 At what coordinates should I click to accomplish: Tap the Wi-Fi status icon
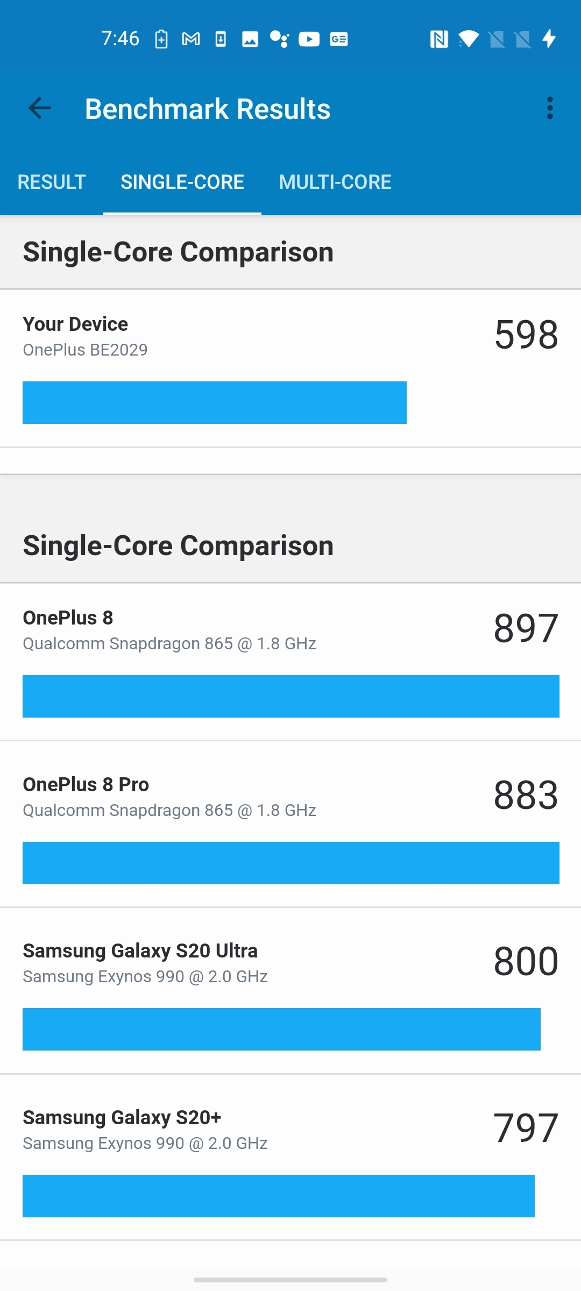[x=468, y=39]
